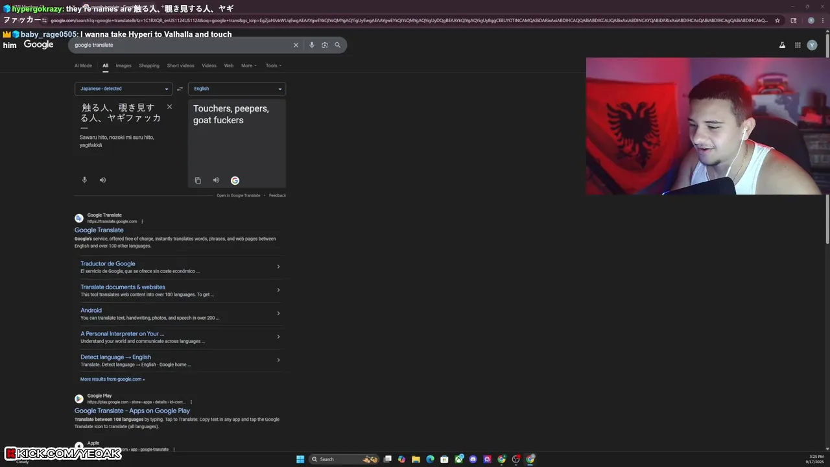Image resolution: width=830 pixels, height=467 pixels.
Task: Click the romanization "Sawaru hito, nozoki mi suru hito"
Action: pyautogui.click(x=117, y=138)
